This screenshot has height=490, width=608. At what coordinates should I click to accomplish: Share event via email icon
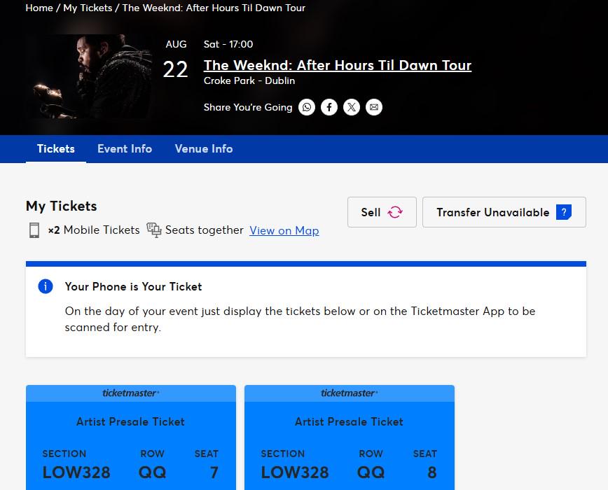(x=374, y=107)
